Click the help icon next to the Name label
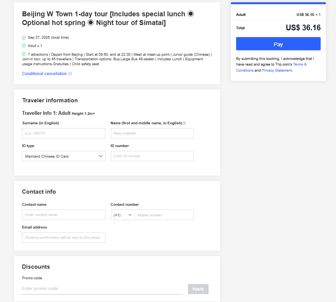 coord(184,123)
